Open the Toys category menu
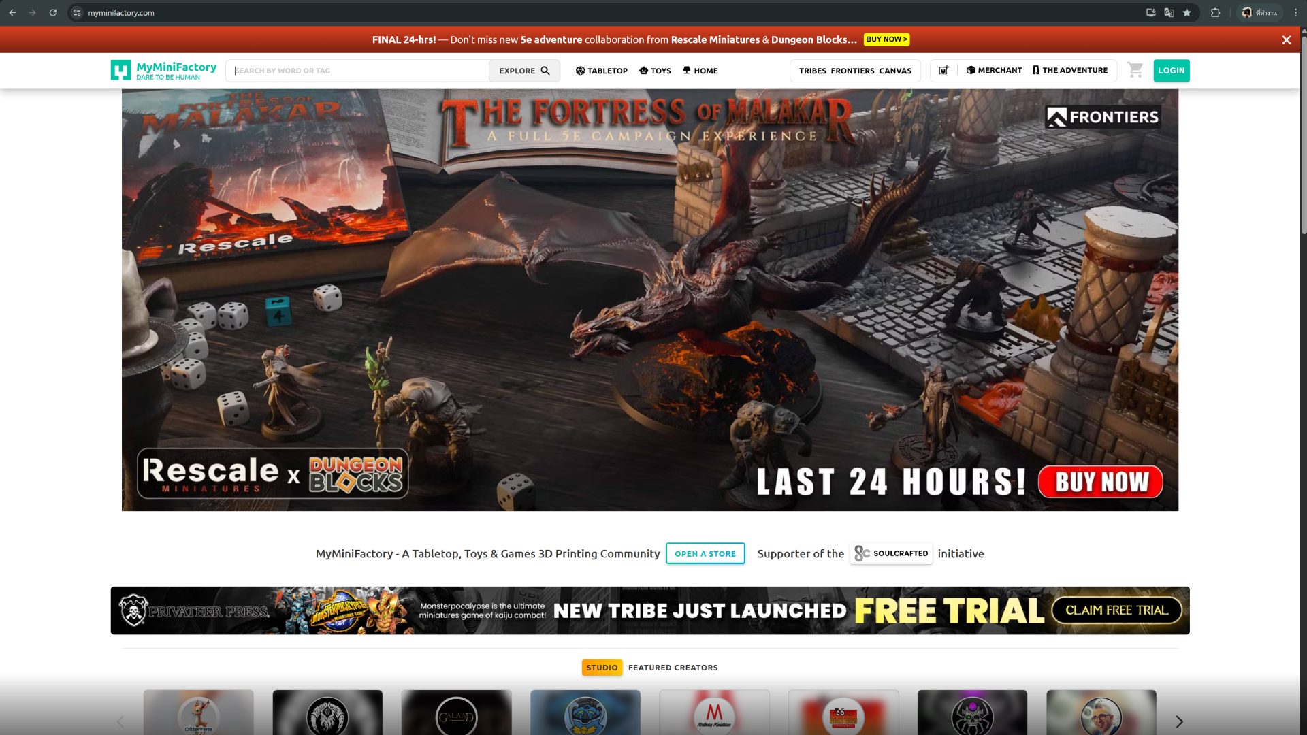This screenshot has width=1307, height=735. (655, 71)
